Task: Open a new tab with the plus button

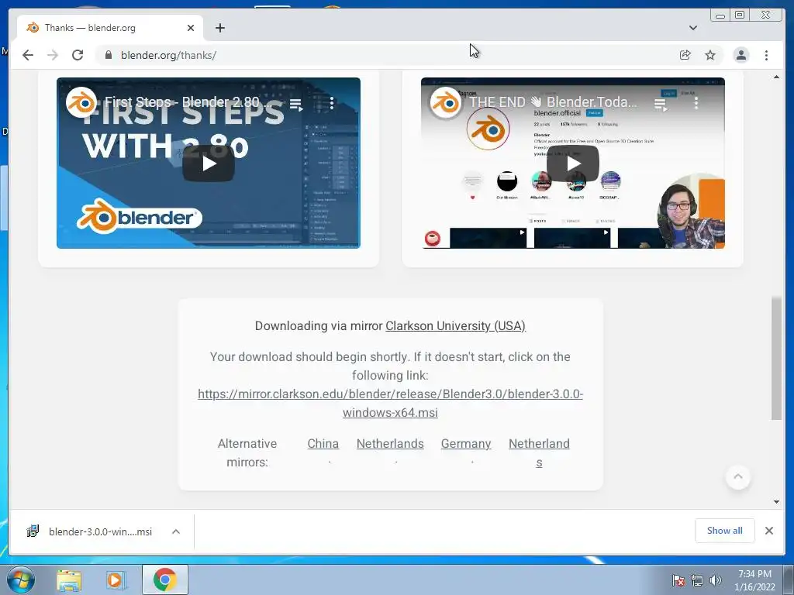Action: pyautogui.click(x=219, y=28)
